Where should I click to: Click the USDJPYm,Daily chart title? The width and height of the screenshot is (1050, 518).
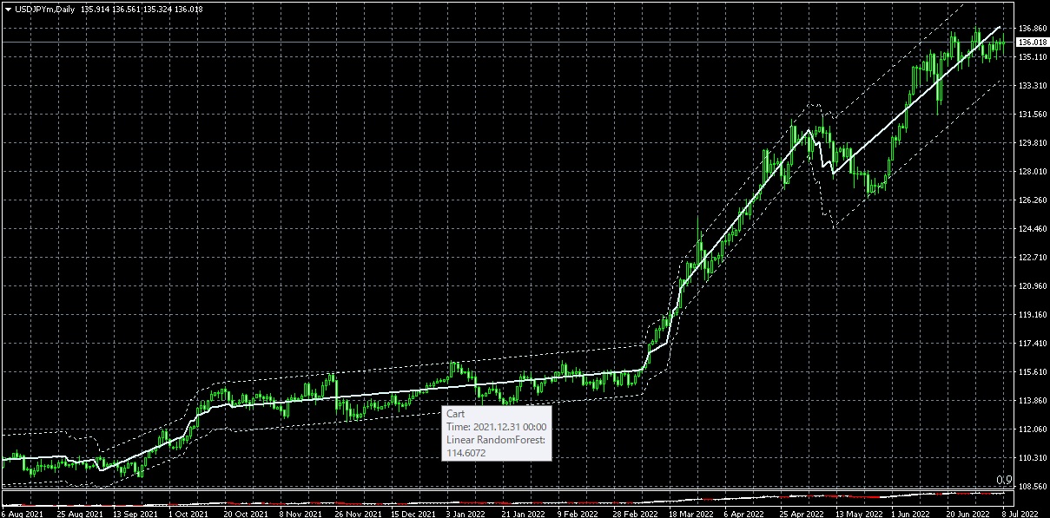point(43,9)
